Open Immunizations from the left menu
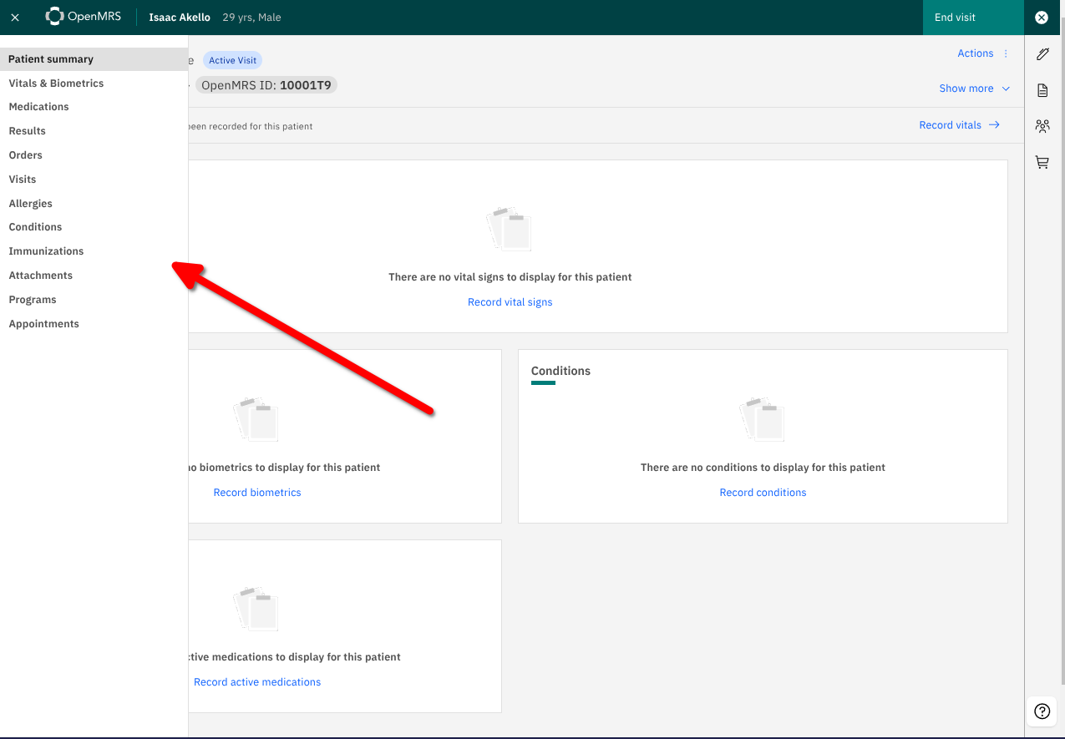1065x739 pixels. 46,251
